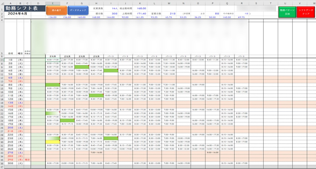
Task: Click the 祝日 holiday marker cell
Action: [27, 160]
